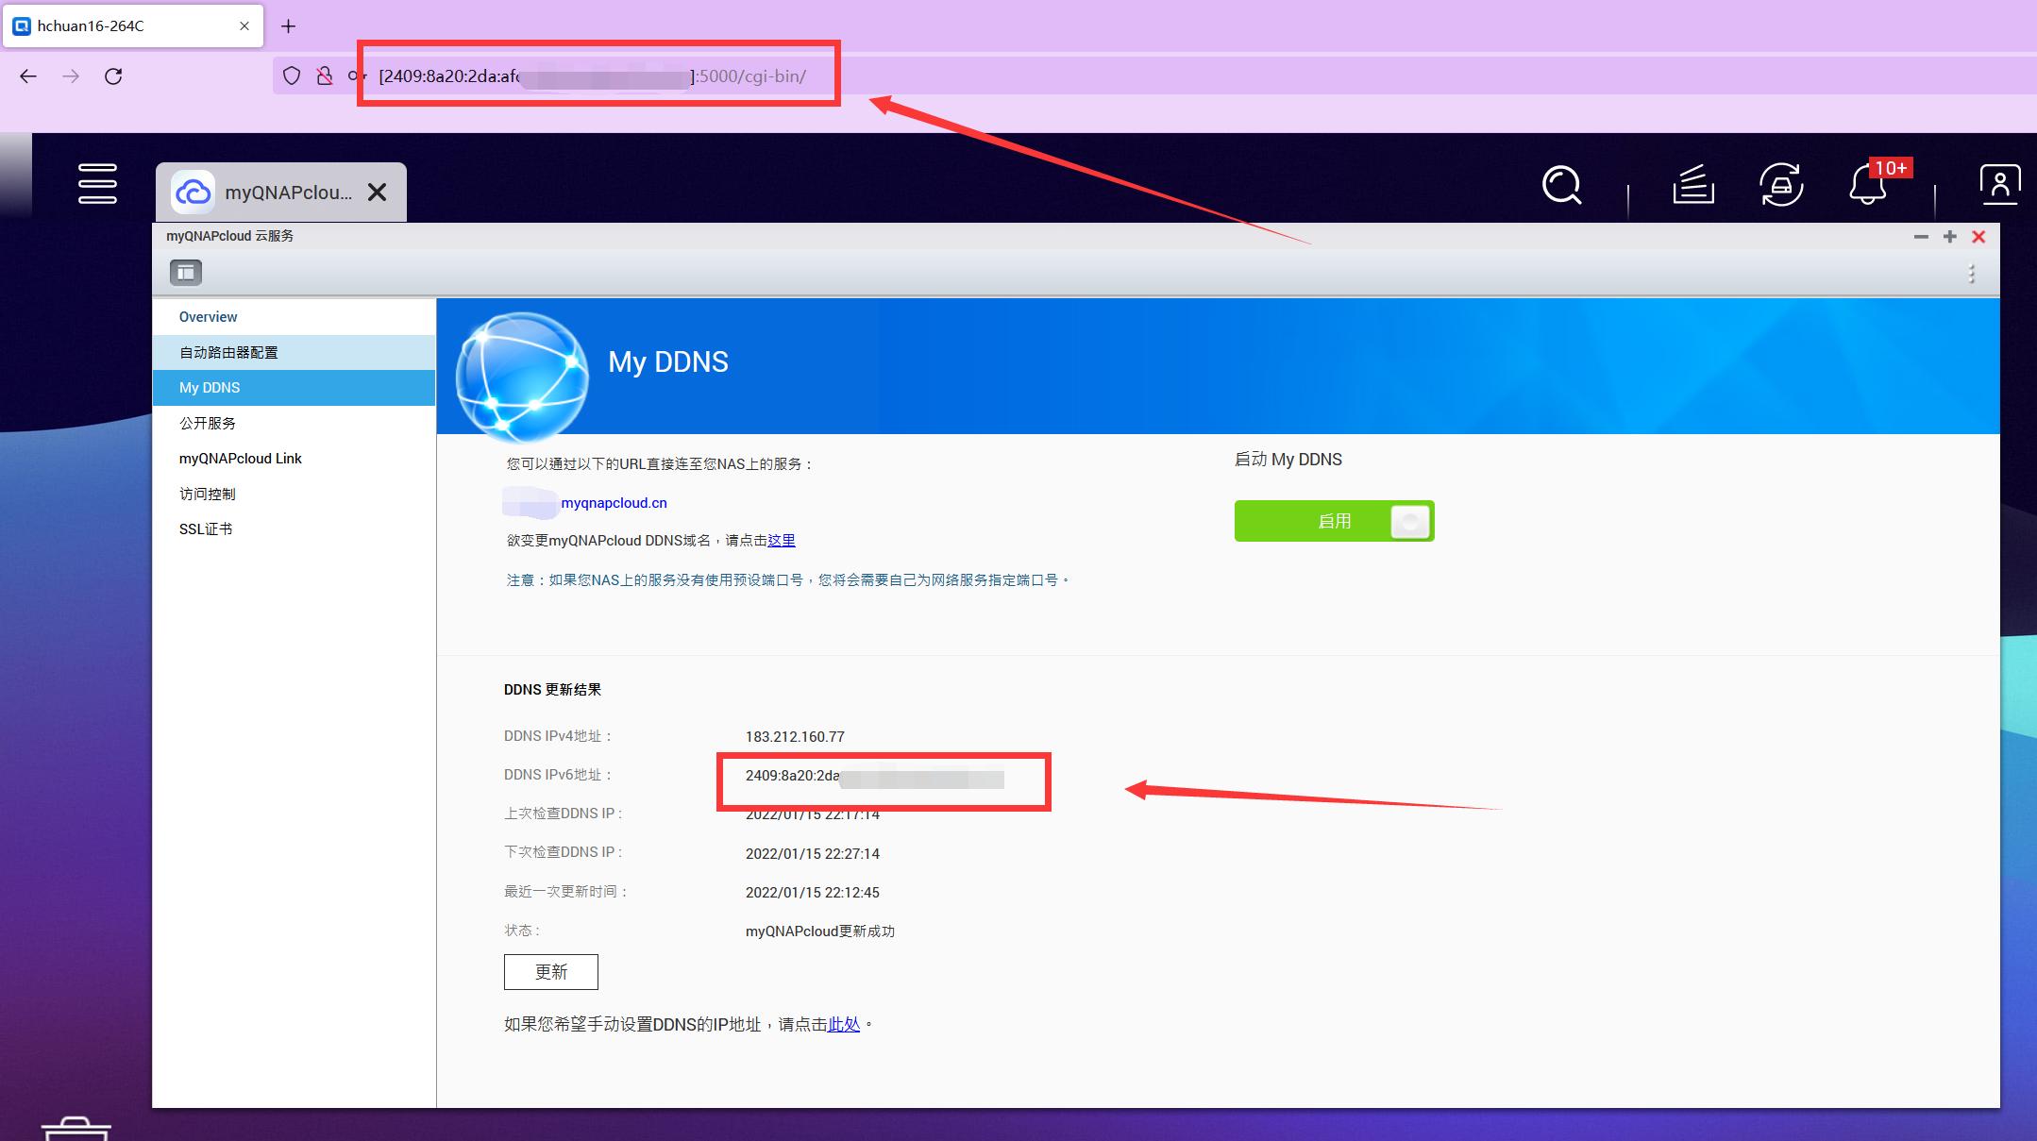Click the tracking protection shield icon
The width and height of the screenshot is (2037, 1141).
(x=292, y=76)
